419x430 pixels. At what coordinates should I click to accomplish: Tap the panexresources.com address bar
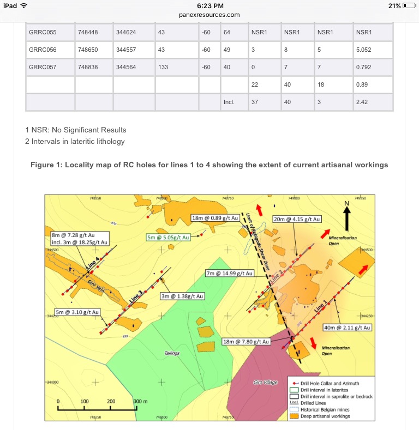coord(209,15)
